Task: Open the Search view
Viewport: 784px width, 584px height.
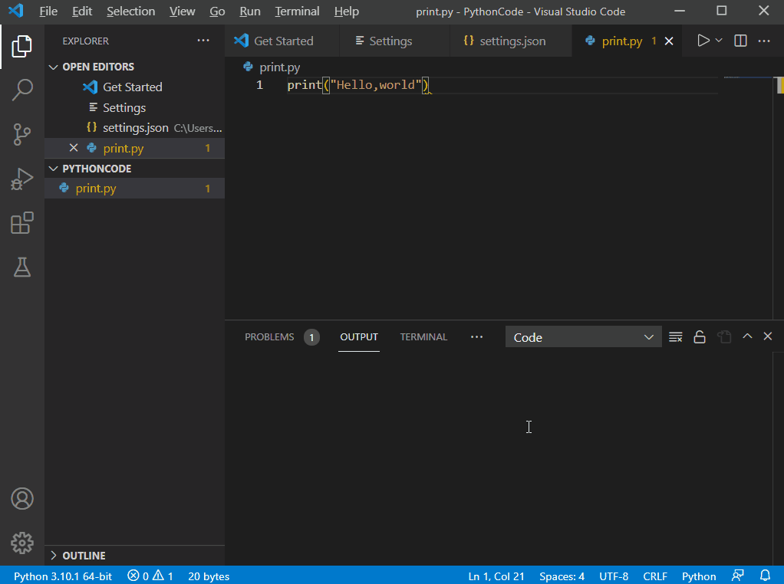Action: click(x=22, y=89)
